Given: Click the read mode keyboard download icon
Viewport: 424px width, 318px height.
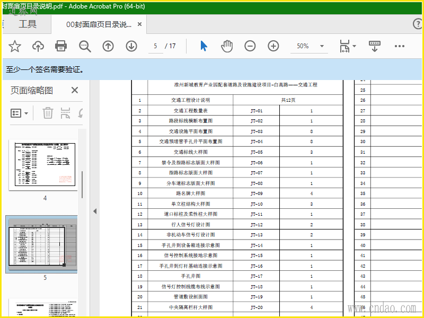Looking at the screenshot, I should coord(375,46).
